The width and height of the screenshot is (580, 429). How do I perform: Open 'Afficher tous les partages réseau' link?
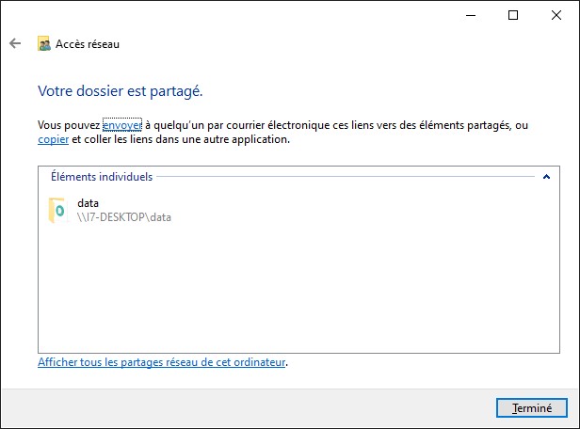pos(161,361)
